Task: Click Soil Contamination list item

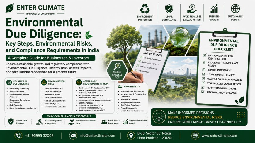Action: (53, 92)
